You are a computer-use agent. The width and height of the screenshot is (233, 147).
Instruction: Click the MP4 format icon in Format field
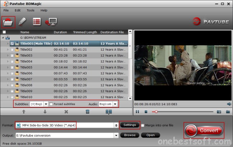point(19,125)
